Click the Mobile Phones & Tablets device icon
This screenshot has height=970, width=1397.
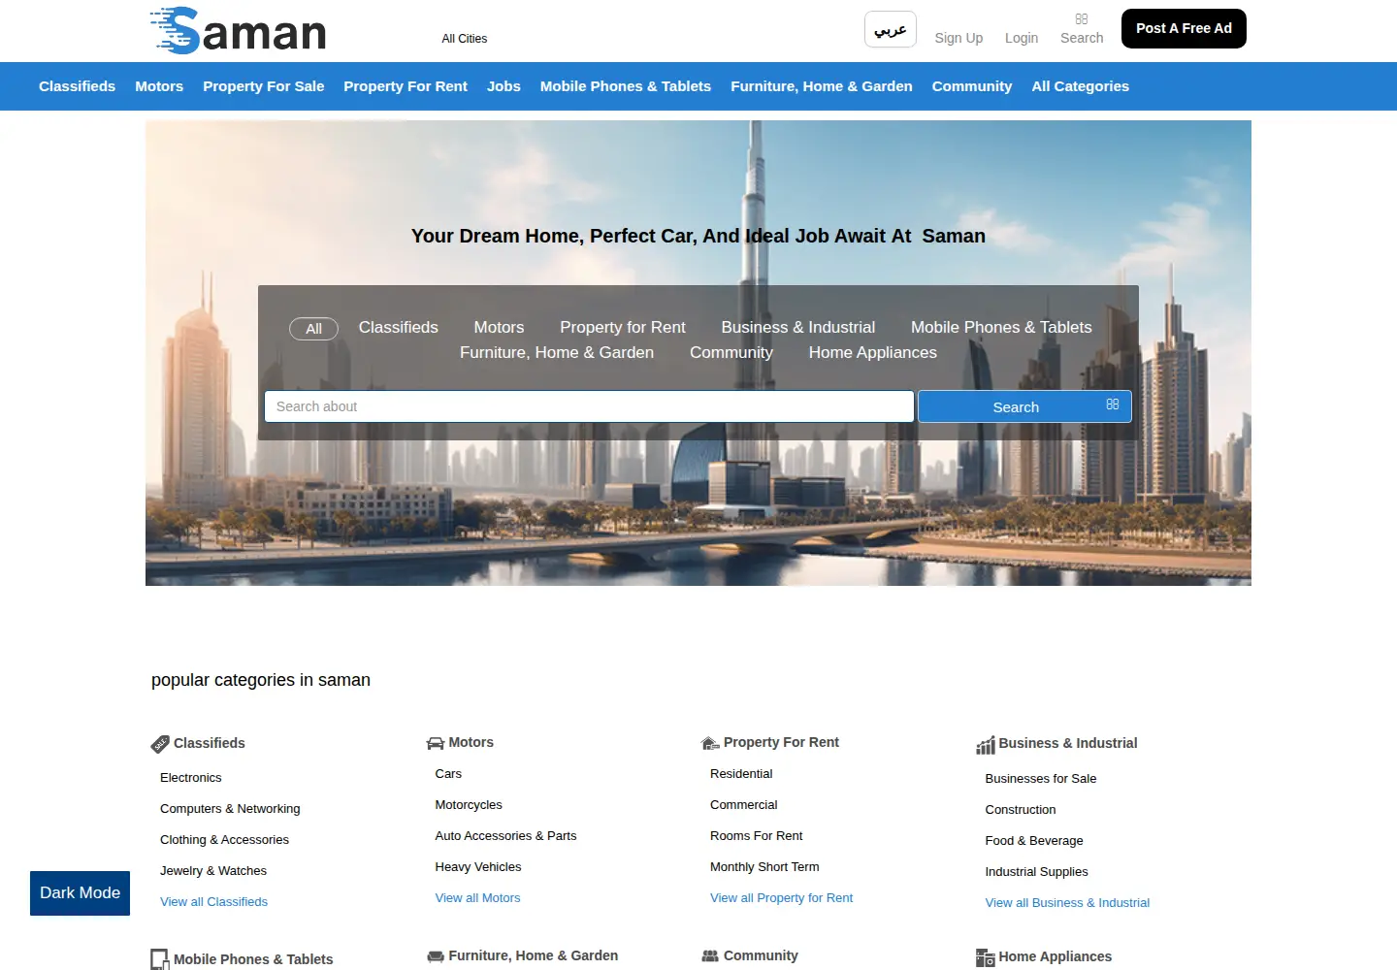(x=160, y=959)
